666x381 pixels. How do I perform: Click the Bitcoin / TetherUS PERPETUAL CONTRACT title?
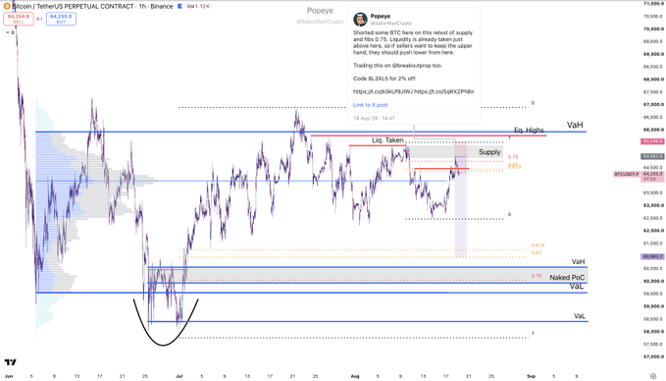tap(73, 6)
